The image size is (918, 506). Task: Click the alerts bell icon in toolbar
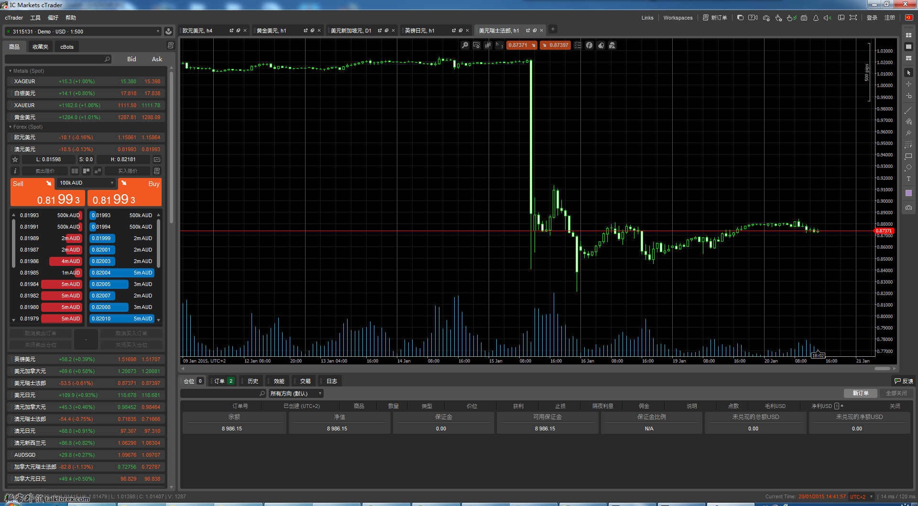click(x=816, y=18)
